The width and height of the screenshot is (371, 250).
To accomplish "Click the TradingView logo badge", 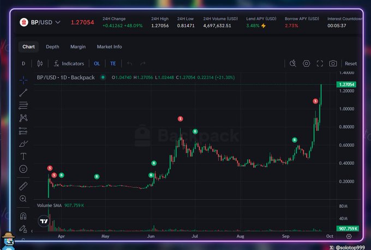I will click(x=44, y=221).
